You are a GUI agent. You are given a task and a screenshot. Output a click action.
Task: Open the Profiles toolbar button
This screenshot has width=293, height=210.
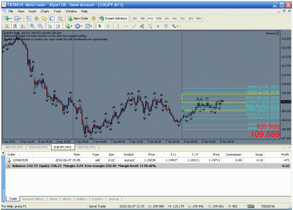16,18
